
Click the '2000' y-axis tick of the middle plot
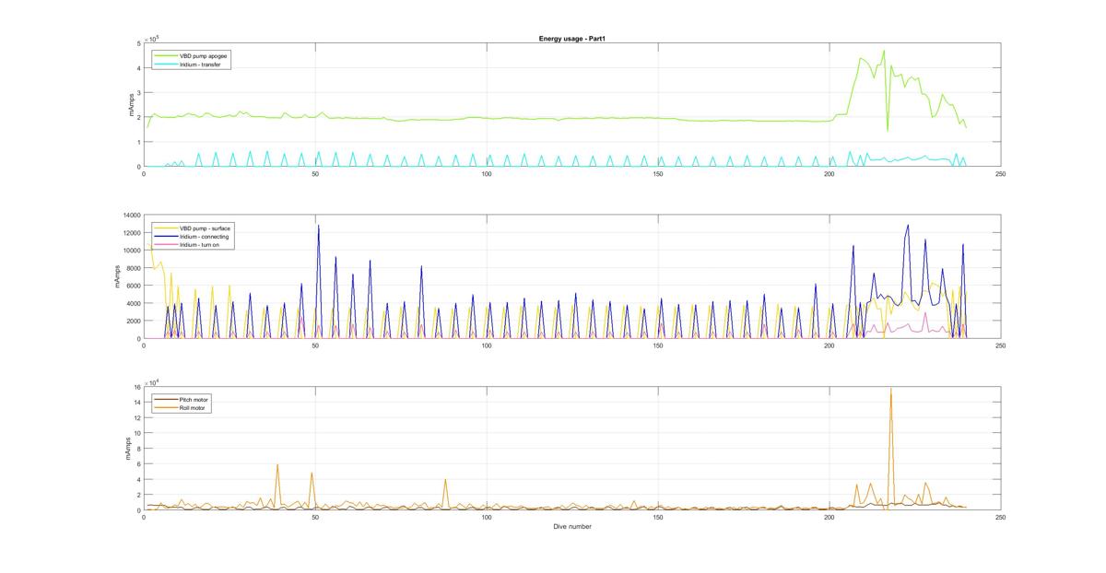pyautogui.click(x=133, y=321)
